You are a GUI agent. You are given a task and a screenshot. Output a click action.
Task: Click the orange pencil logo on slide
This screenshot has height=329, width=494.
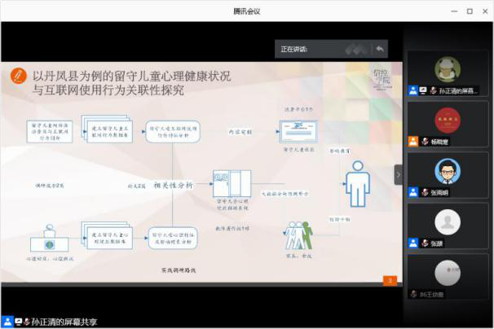[x=18, y=75]
